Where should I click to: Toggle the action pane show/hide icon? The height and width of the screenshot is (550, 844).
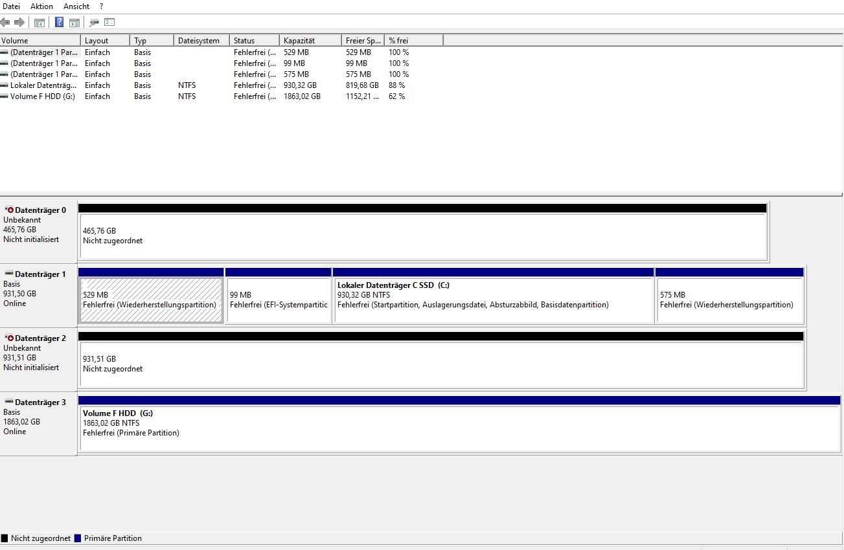coord(74,22)
